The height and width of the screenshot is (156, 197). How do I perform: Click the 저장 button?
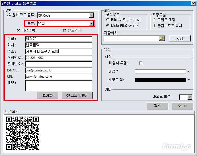[180, 39]
